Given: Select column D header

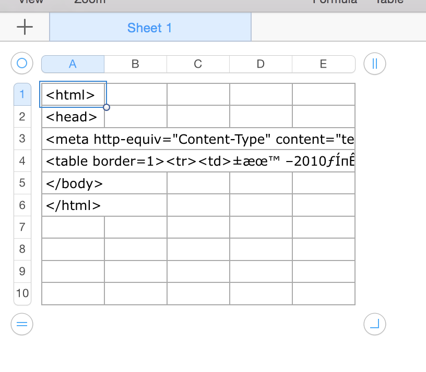Looking at the screenshot, I should pyautogui.click(x=261, y=64).
